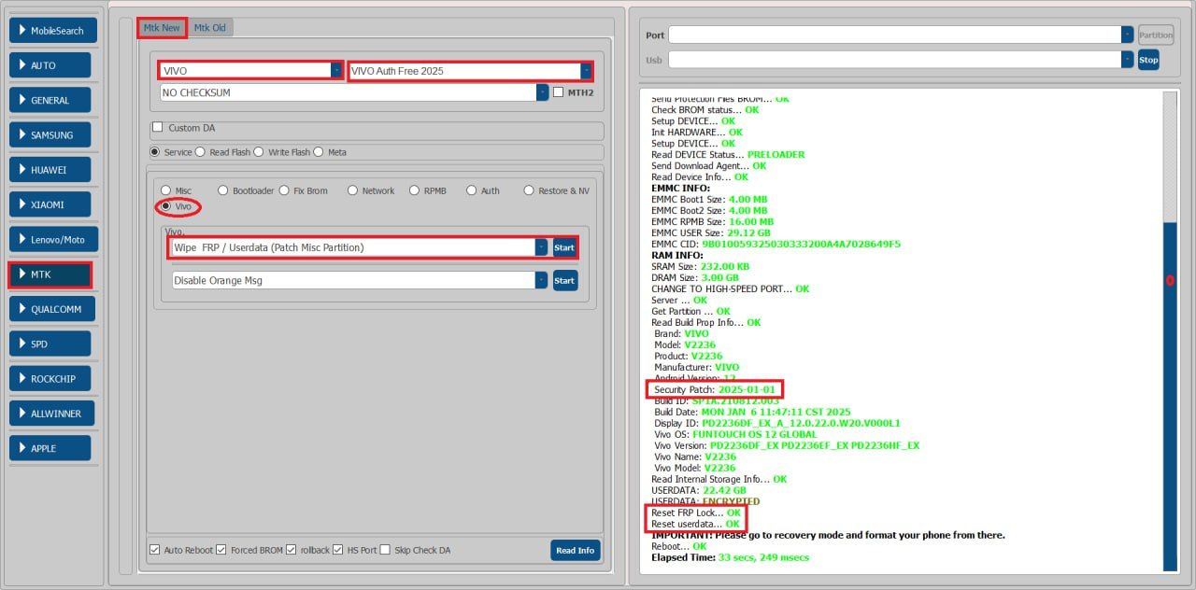This screenshot has width=1196, height=590.
Task: Toggle the Forced BROM checkbox
Action: [221, 550]
